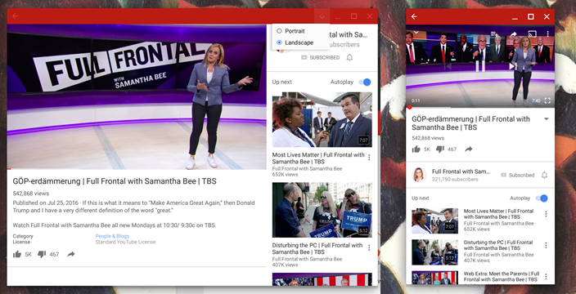576x294 pixels.
Task: Open Disturbing the PC thumbnail in portrait window
Action: tap(435, 252)
